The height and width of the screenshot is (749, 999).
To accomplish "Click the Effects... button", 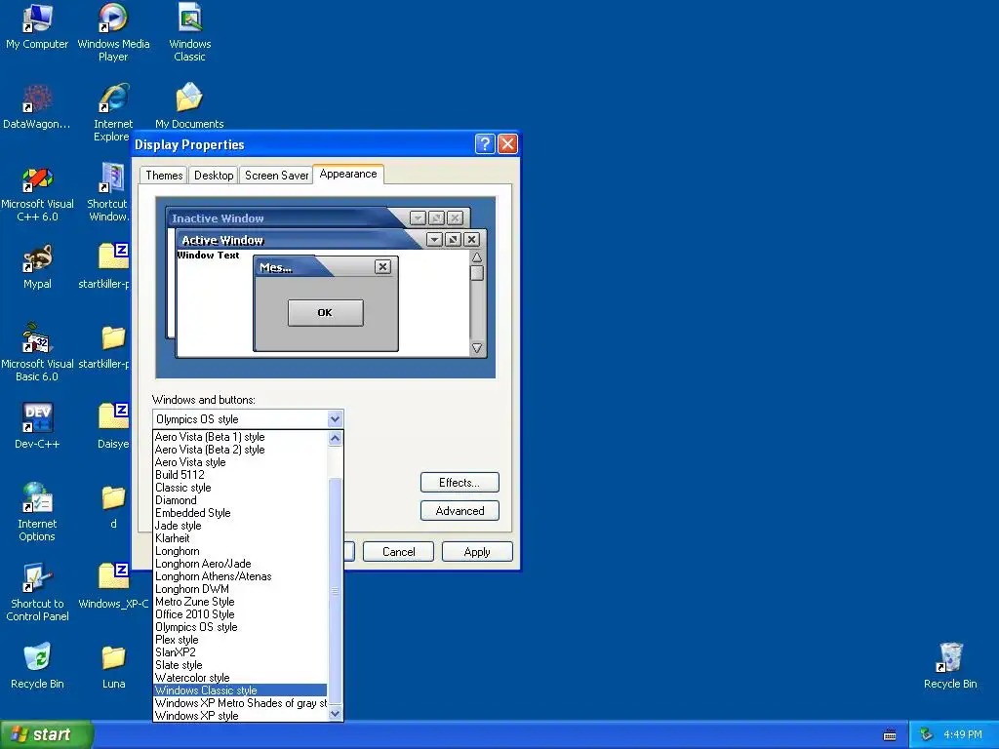I will (x=460, y=482).
